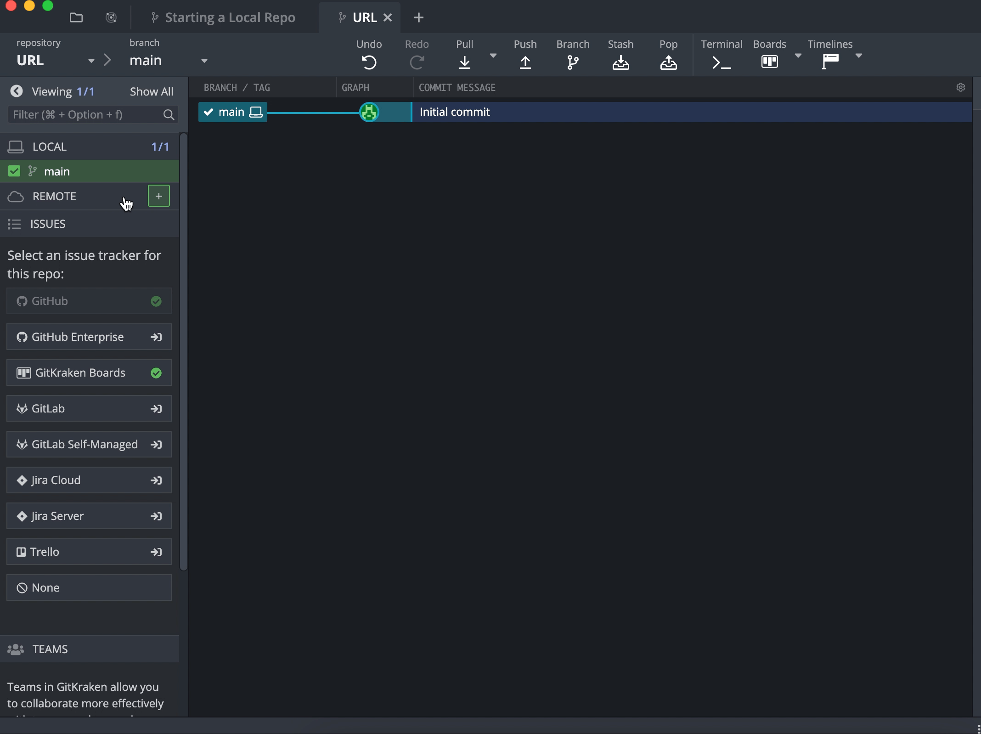Choose Jira Server as issue tracker

tap(89, 516)
